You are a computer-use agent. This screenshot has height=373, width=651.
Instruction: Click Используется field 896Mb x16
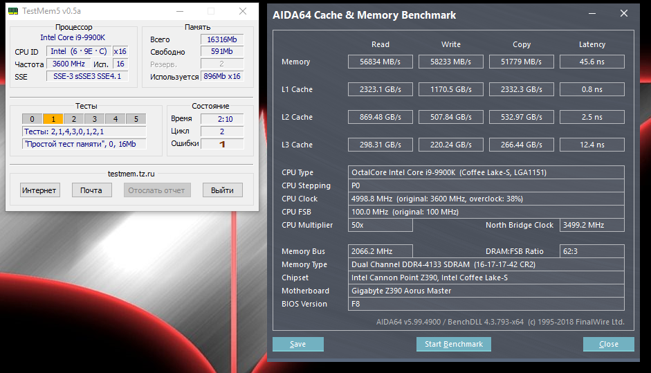pos(221,76)
